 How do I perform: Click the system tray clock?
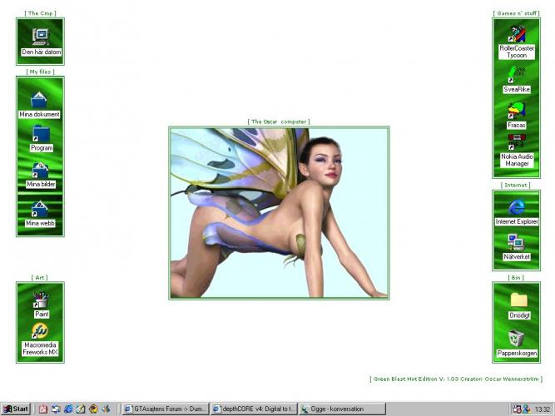click(543, 409)
